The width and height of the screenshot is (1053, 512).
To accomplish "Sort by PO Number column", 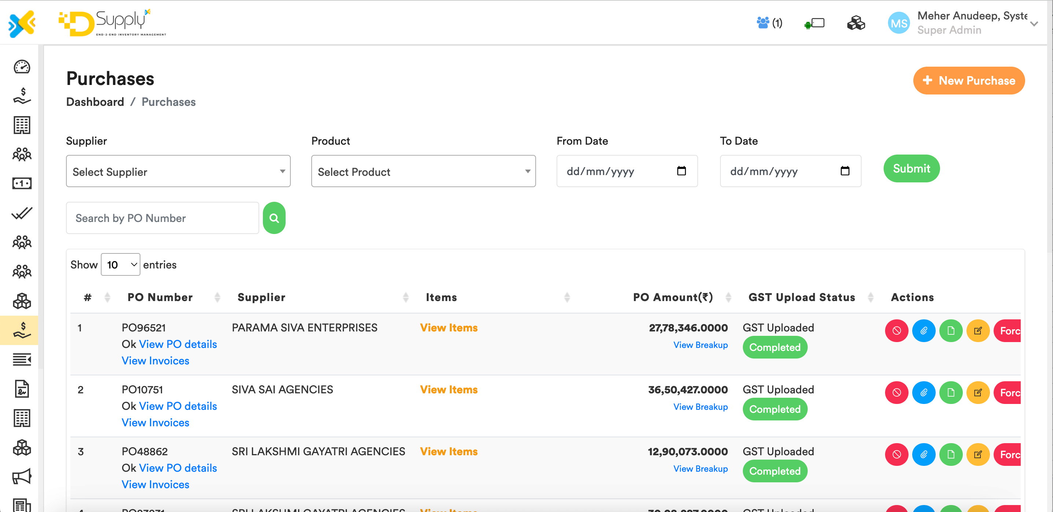I will tap(217, 297).
